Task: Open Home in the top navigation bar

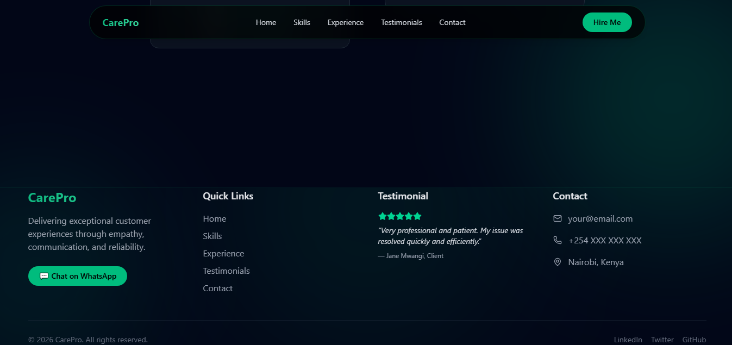Action: (x=266, y=22)
